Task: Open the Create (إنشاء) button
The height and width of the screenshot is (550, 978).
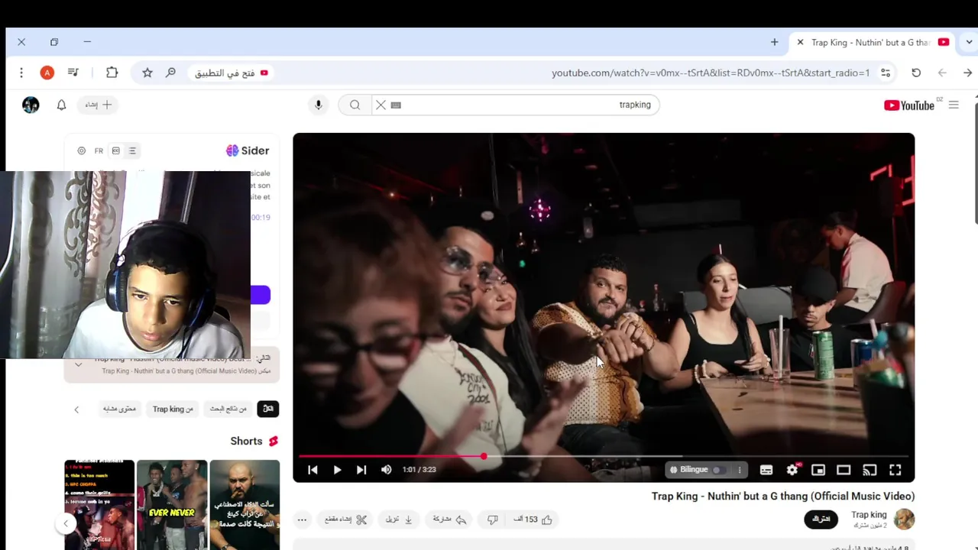Action: (98, 105)
